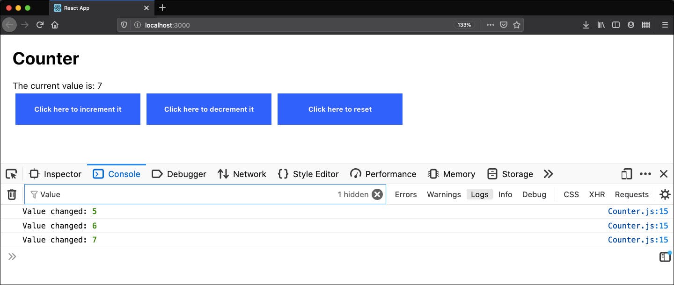The image size is (674, 285).
Task: Click the tracking protection shield icon
Action: [123, 25]
